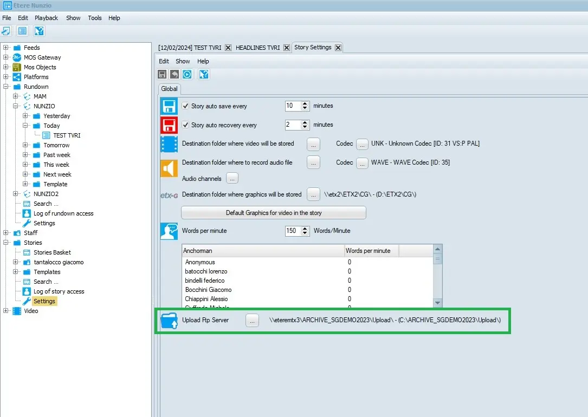Expand the Feeds tree node
588x417 pixels.
click(6, 48)
